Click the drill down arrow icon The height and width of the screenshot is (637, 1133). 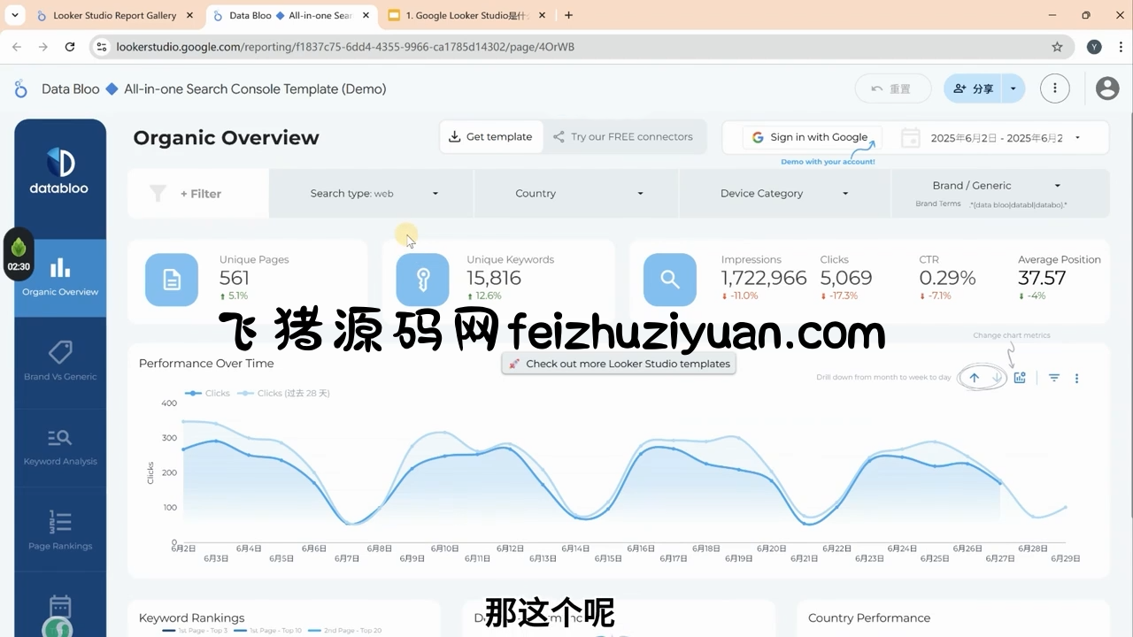click(x=998, y=378)
